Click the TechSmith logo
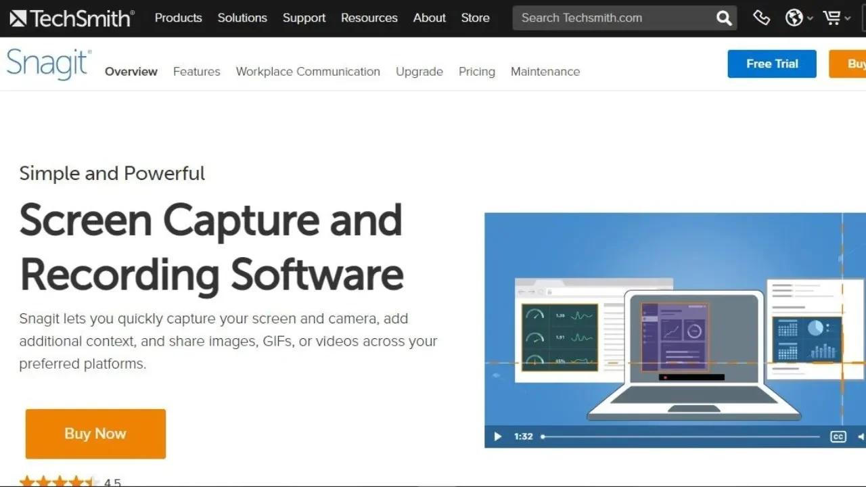 (71, 18)
